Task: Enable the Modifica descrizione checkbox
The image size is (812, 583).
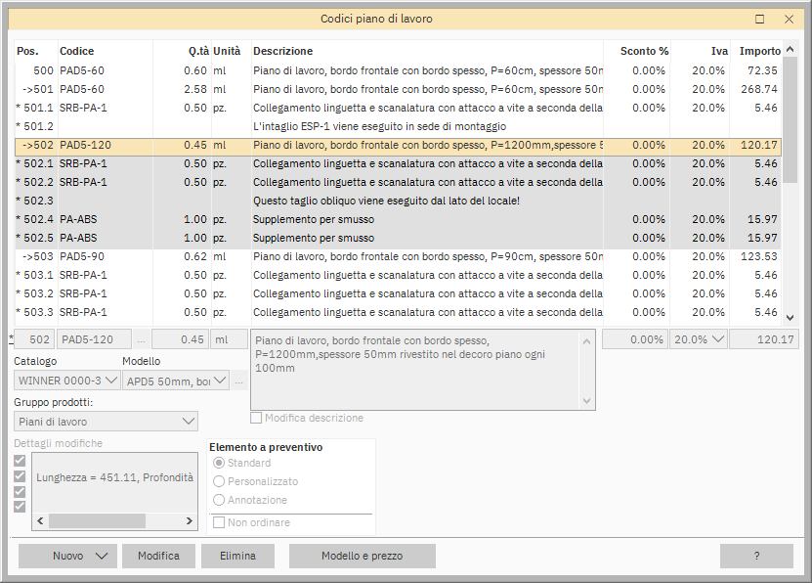Action: click(x=257, y=418)
